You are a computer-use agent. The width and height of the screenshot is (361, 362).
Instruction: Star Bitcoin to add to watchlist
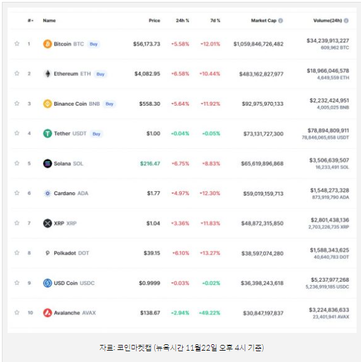coord(17,44)
